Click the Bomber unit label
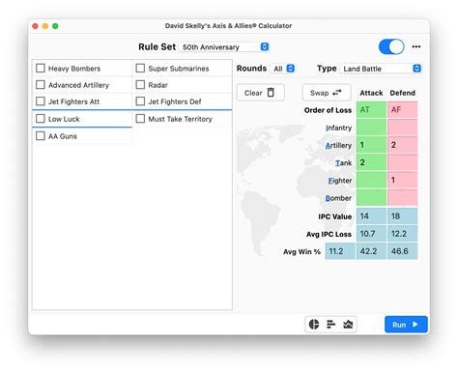Screen dimensions: 458x372 tap(338, 198)
